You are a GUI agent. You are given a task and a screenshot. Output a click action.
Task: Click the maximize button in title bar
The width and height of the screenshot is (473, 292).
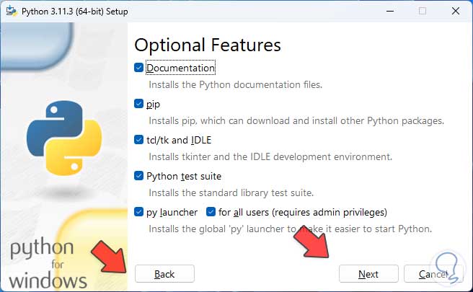point(422,11)
